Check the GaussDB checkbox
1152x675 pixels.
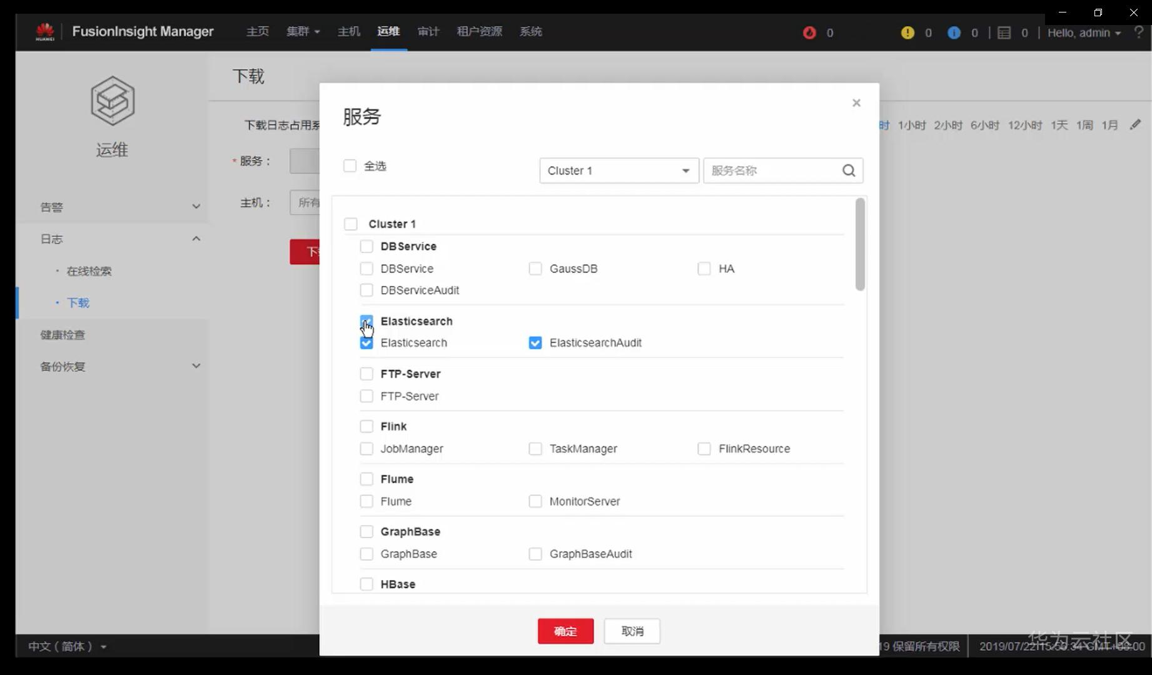535,269
